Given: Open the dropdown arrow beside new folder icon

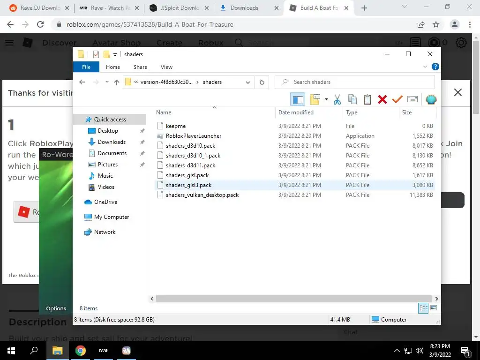Looking at the screenshot, I should pyautogui.click(x=326, y=99).
